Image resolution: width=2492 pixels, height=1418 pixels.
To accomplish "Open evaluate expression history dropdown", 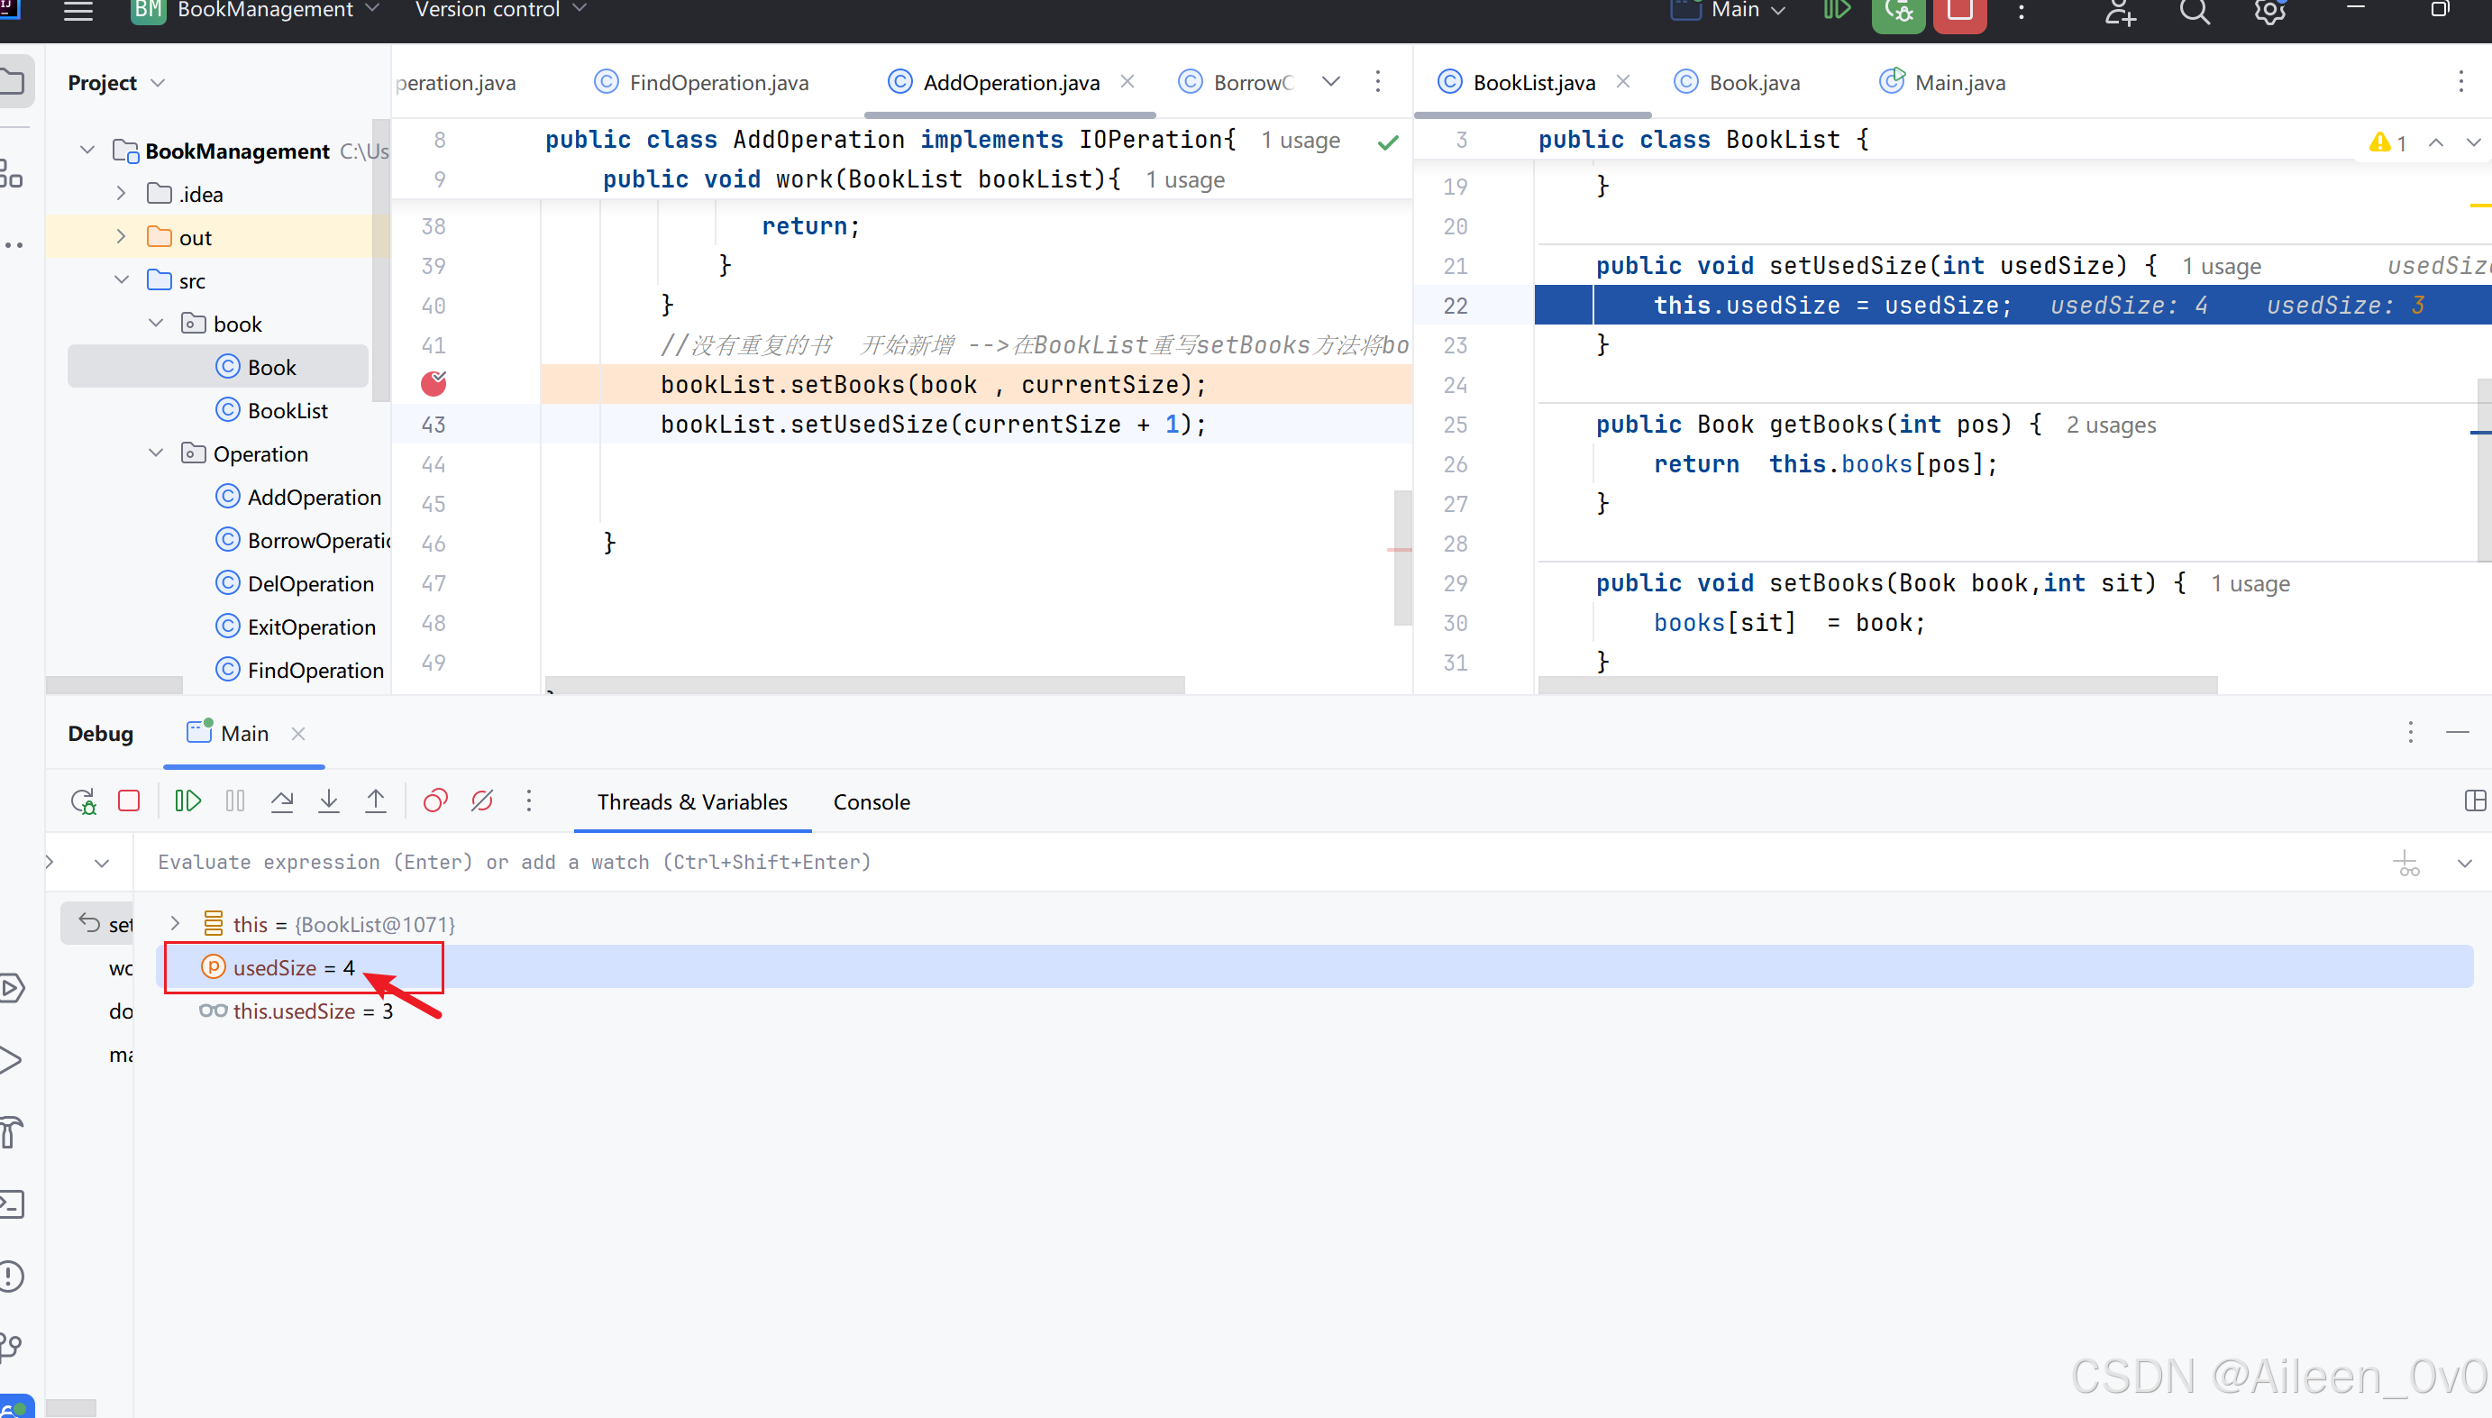I will (x=2465, y=863).
